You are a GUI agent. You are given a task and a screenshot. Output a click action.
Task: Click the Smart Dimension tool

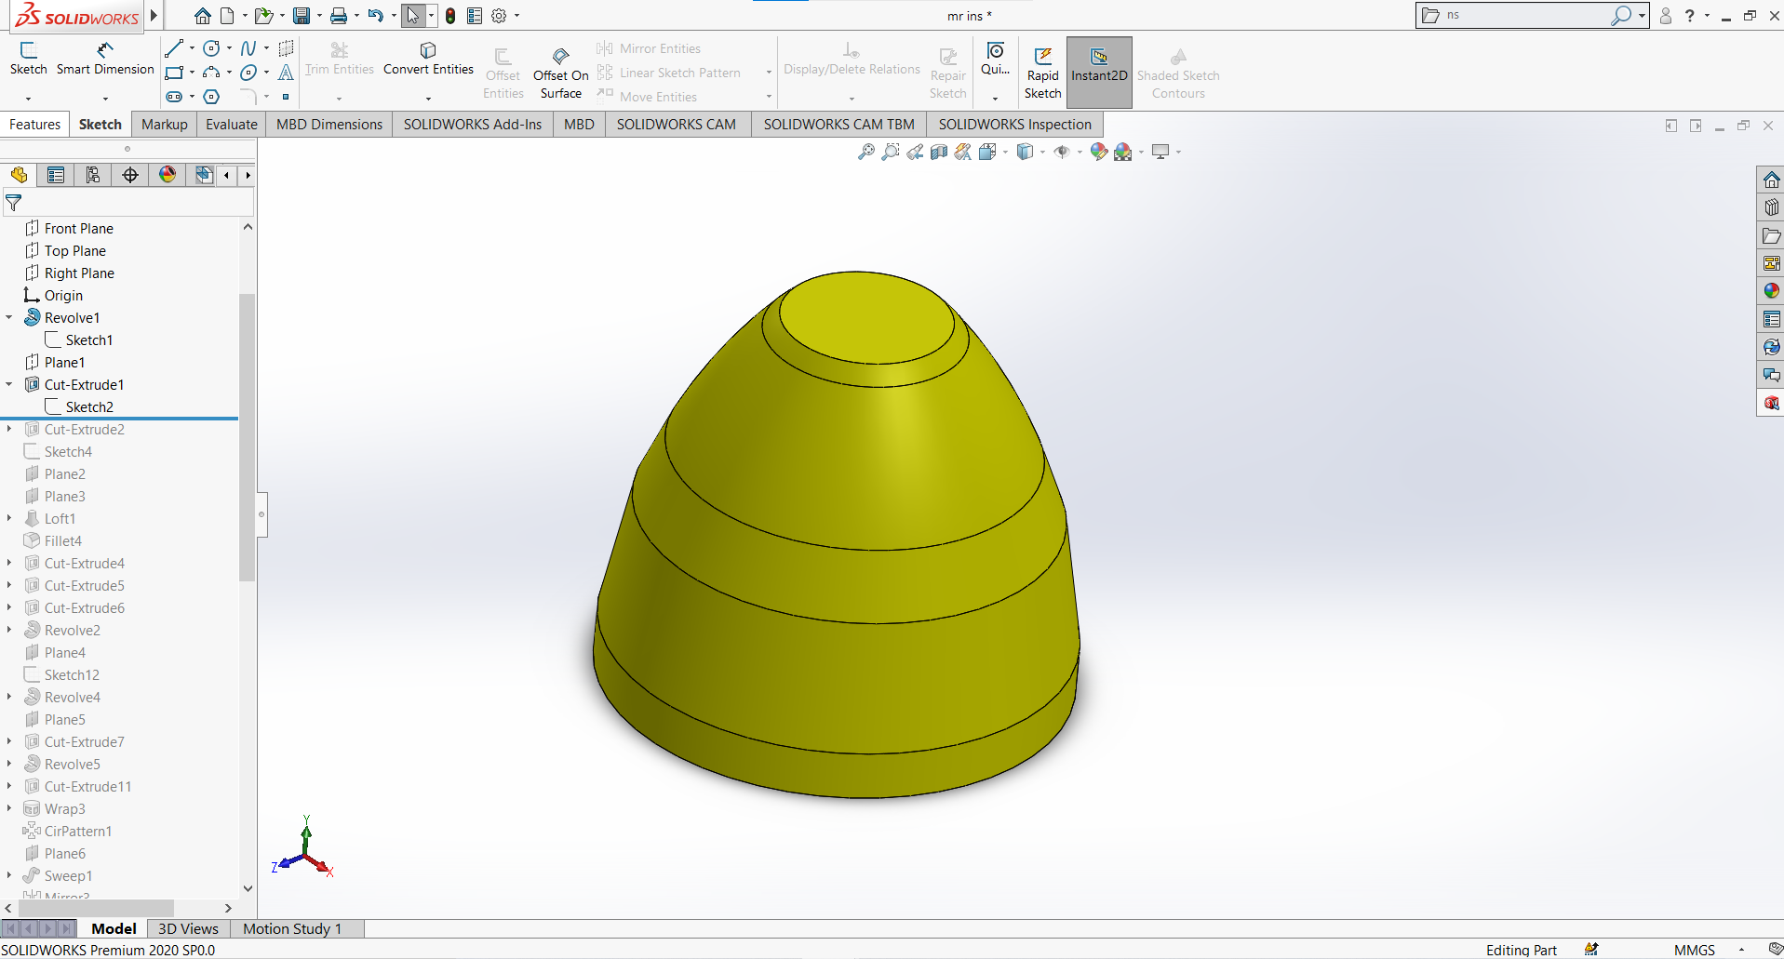(x=105, y=59)
